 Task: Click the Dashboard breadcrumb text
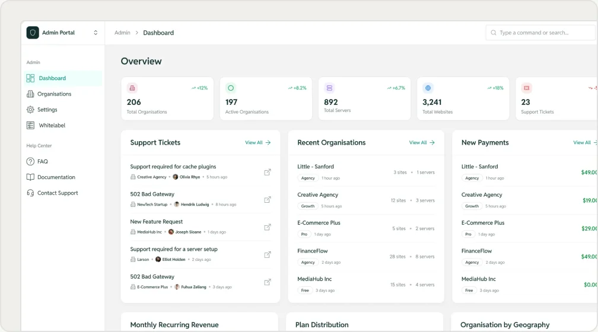[158, 33]
